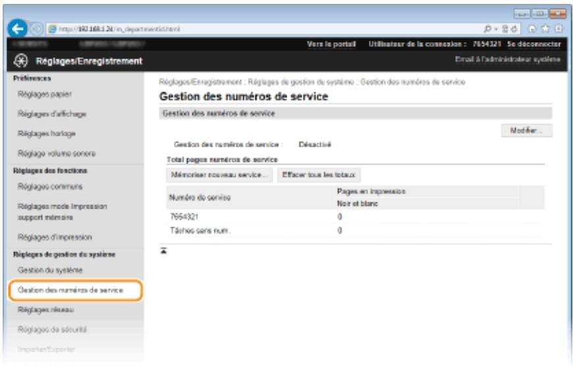Screen dimensions: 573x366
Task: Click Mémoriser nouveau service... button
Action: [x=219, y=175]
